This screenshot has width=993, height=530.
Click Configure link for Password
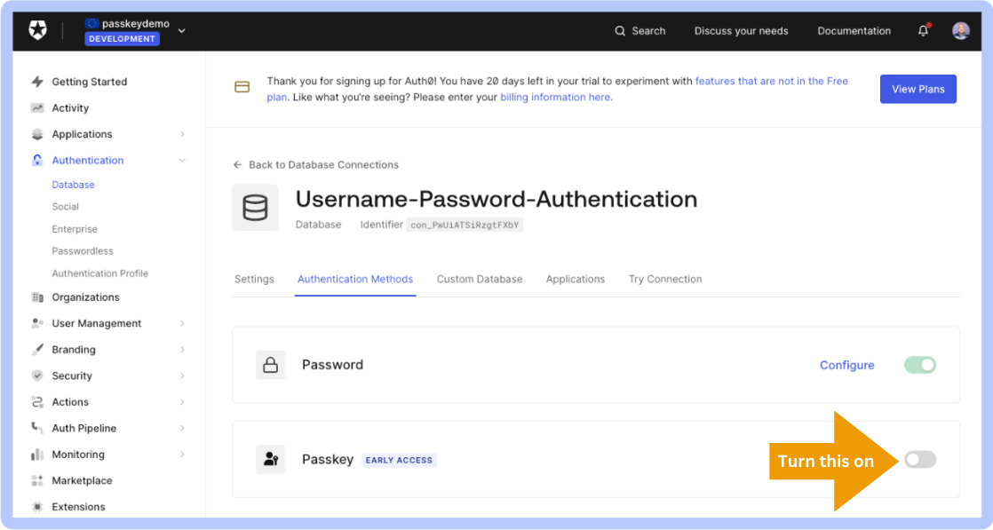[846, 366]
